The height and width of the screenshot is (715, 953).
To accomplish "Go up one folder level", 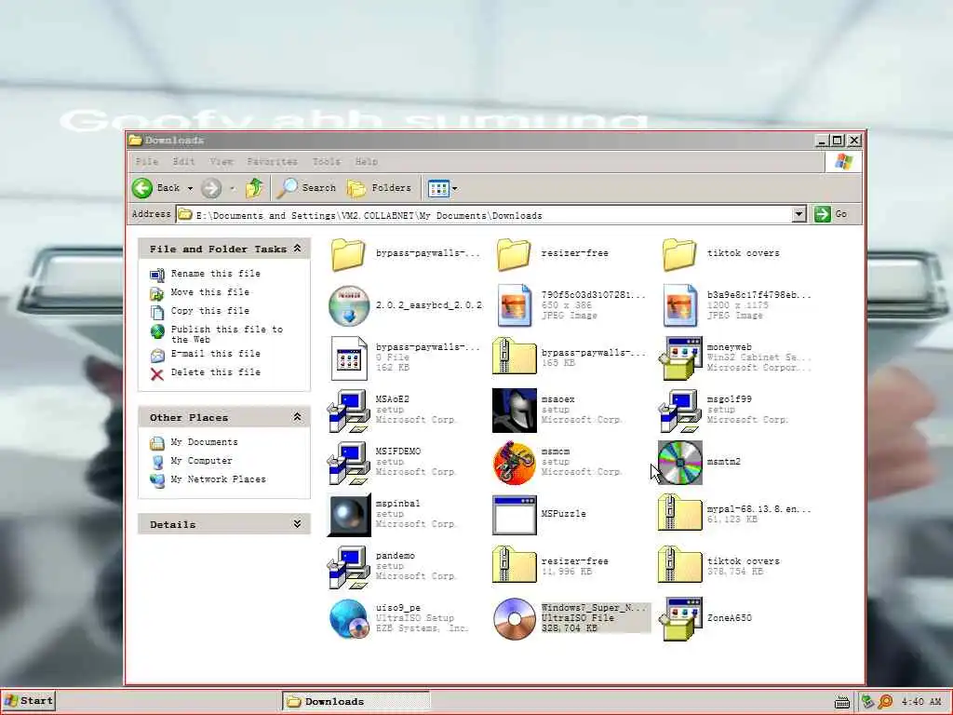I will point(255,188).
